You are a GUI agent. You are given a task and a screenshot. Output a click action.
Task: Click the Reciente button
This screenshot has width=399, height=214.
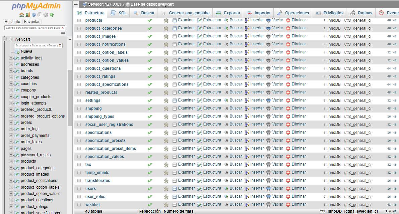pos(12,22)
